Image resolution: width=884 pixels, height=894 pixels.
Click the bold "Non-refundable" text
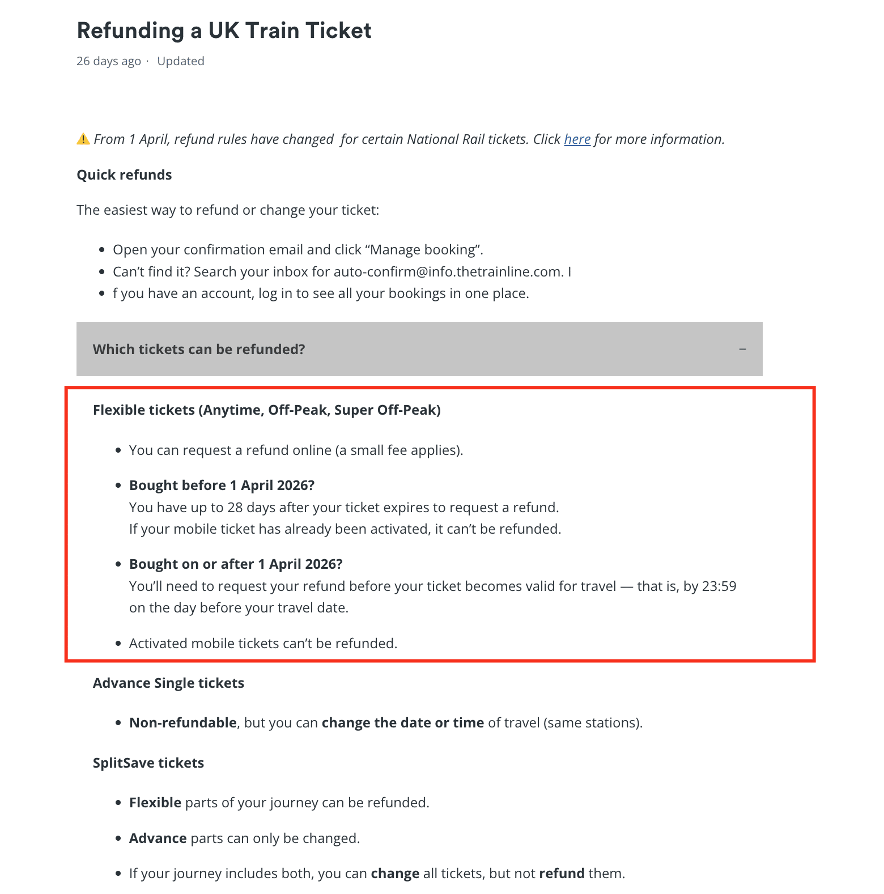[x=182, y=723]
